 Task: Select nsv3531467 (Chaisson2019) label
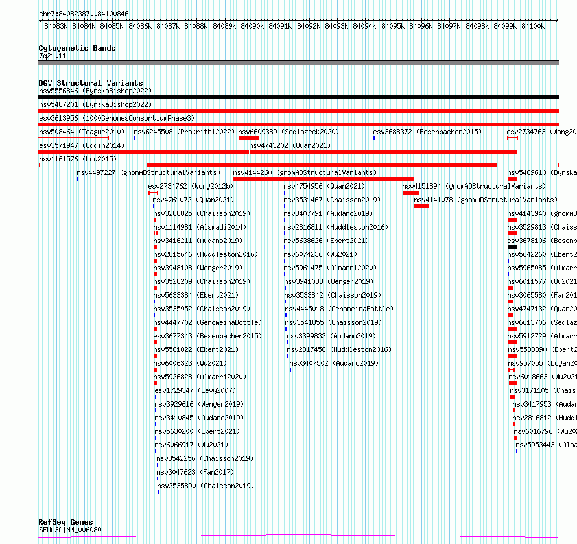coord(332,200)
